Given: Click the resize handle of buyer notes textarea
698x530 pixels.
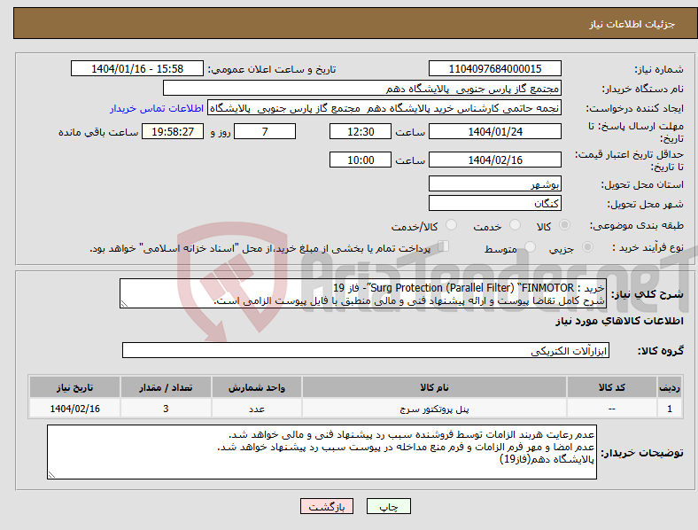Looking at the screenshot, I should 51,475.
